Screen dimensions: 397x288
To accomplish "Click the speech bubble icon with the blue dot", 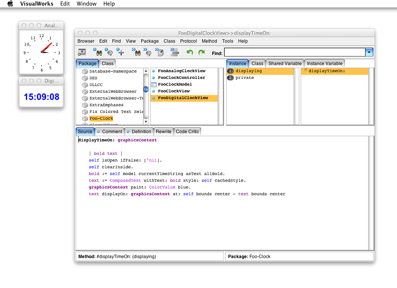I will [x=109, y=52].
